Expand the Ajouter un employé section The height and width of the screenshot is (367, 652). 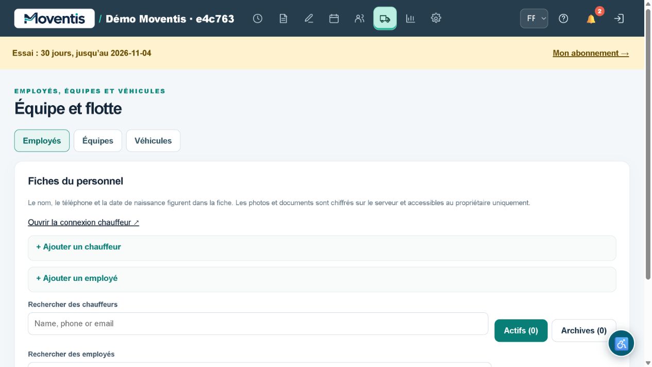[322, 279]
